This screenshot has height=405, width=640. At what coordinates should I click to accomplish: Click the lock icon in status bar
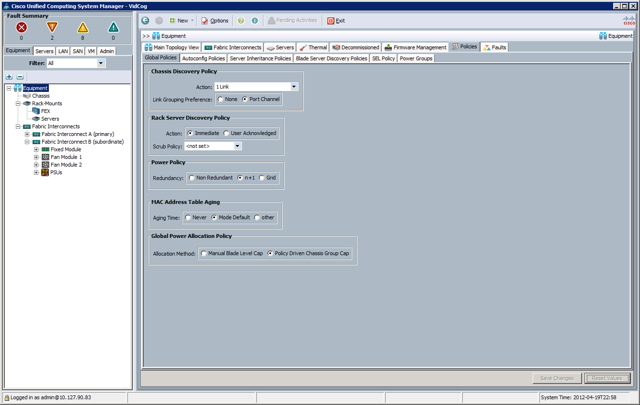tap(7, 397)
